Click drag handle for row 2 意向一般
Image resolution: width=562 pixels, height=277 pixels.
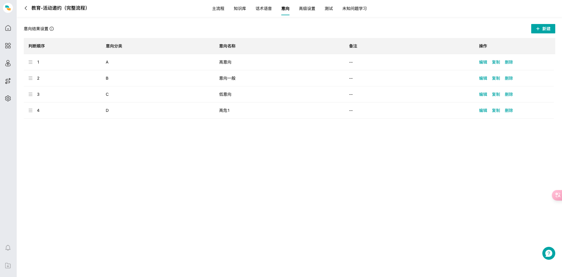(x=31, y=78)
